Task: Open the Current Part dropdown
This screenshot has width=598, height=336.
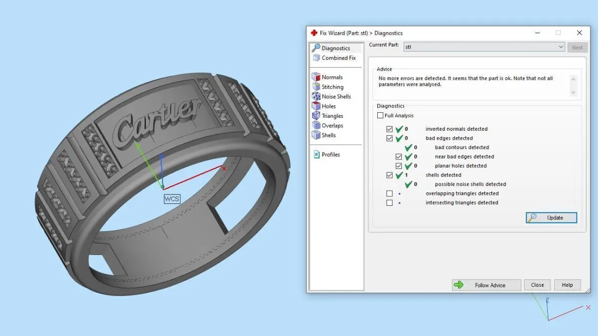Action: pyautogui.click(x=483, y=47)
